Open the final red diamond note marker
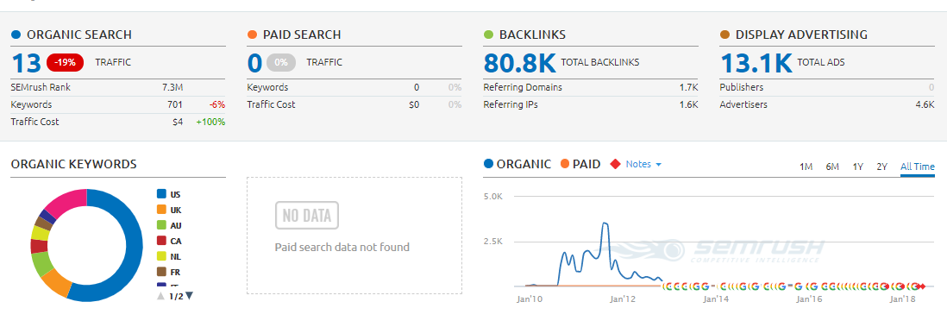The image size is (947, 327). pos(922,286)
